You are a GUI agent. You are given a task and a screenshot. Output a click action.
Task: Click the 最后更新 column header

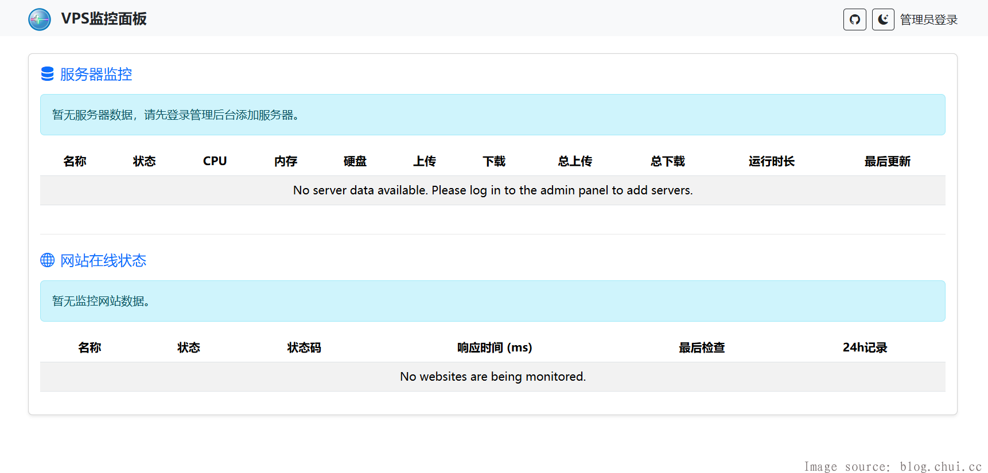click(x=888, y=161)
